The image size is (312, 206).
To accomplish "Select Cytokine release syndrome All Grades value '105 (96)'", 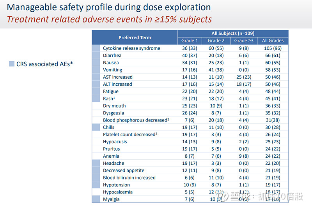I will coord(273,48).
